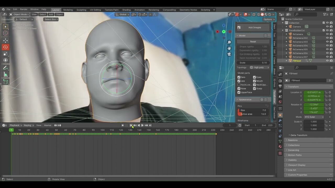Enable the NeckLow model part checkbox
335x188 pixels.
pyautogui.click(x=239, y=85)
